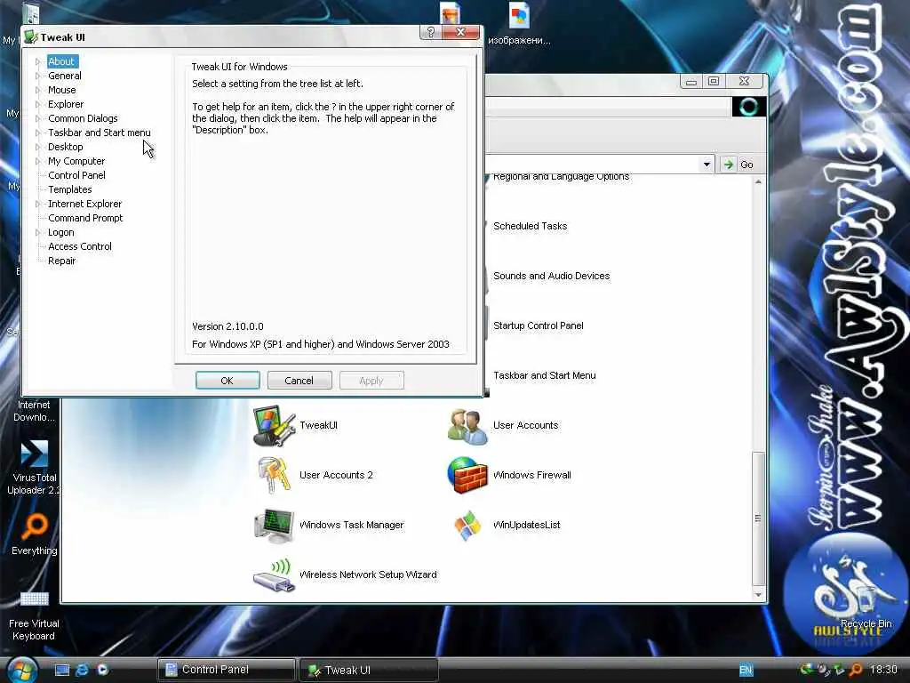Open Taskbar and Start Menu in Control Panel
Image resolution: width=910 pixels, height=683 pixels.
pyautogui.click(x=545, y=376)
